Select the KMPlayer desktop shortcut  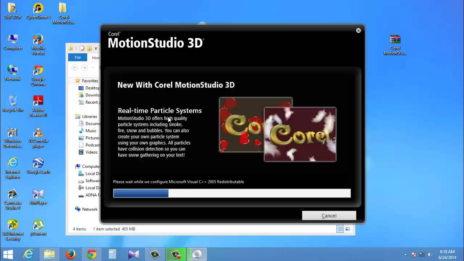click(x=38, y=197)
